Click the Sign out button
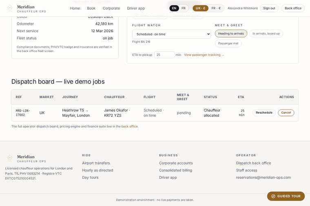 (x=269, y=8)
